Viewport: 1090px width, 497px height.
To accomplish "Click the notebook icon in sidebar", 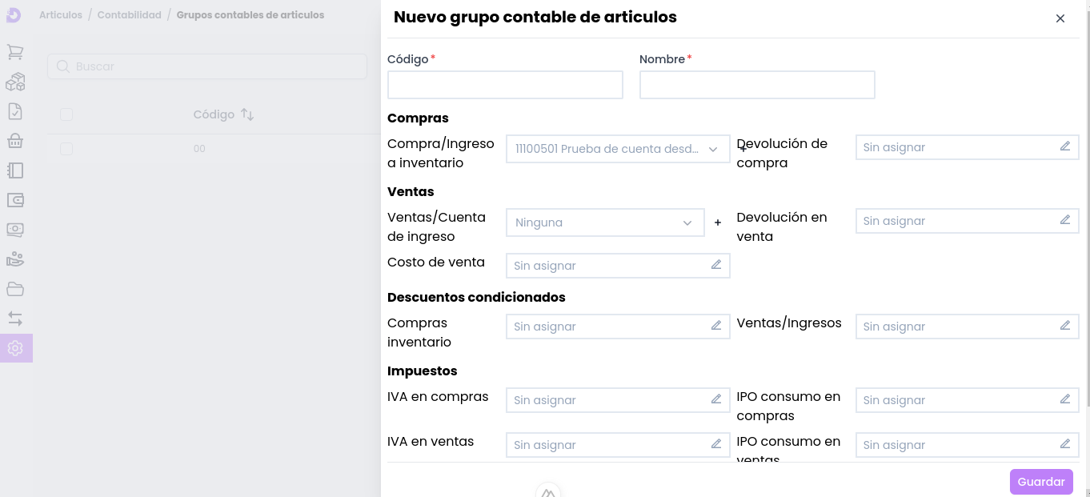I will 15,170.
